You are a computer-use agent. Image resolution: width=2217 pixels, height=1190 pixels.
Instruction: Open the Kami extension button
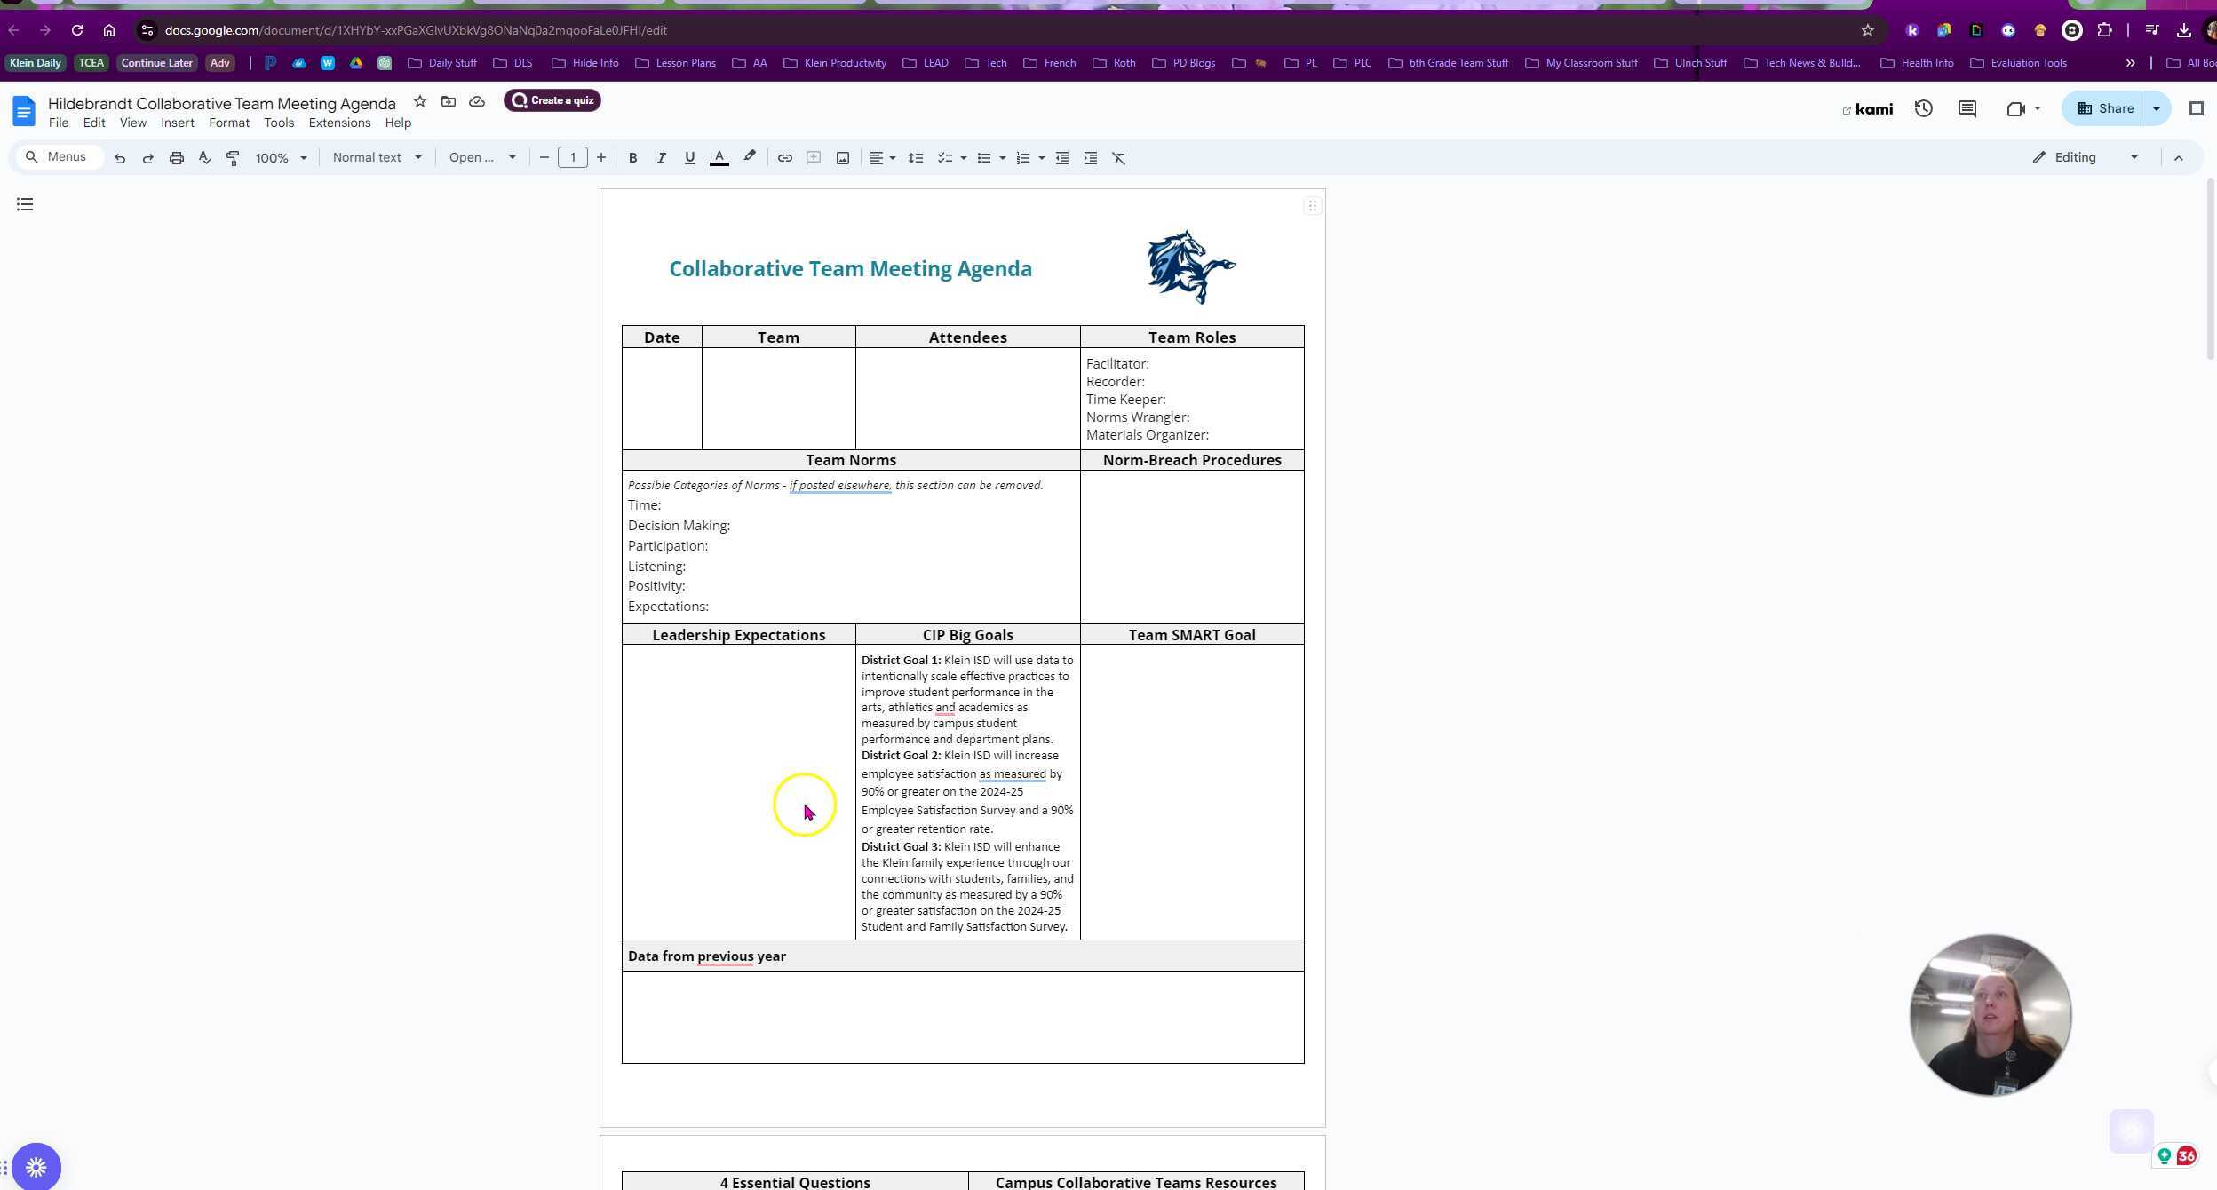[x=1867, y=109]
